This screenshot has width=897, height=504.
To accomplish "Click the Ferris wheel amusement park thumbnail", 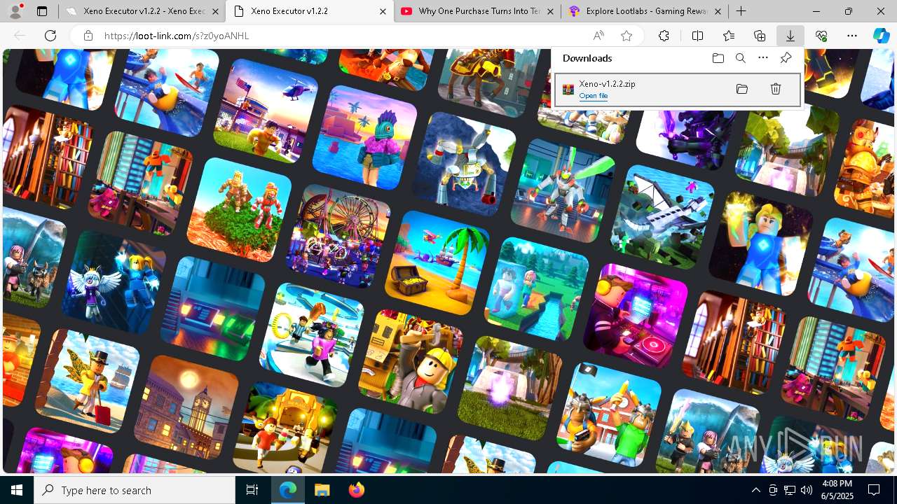I will (338, 238).
